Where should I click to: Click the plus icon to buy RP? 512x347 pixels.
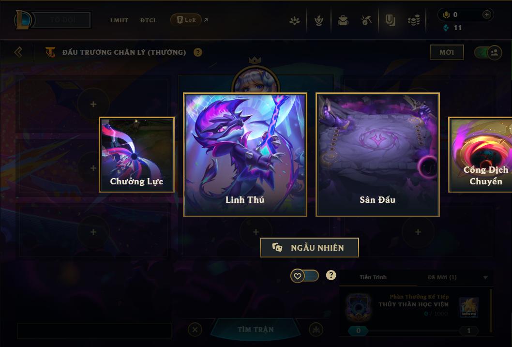pos(486,15)
